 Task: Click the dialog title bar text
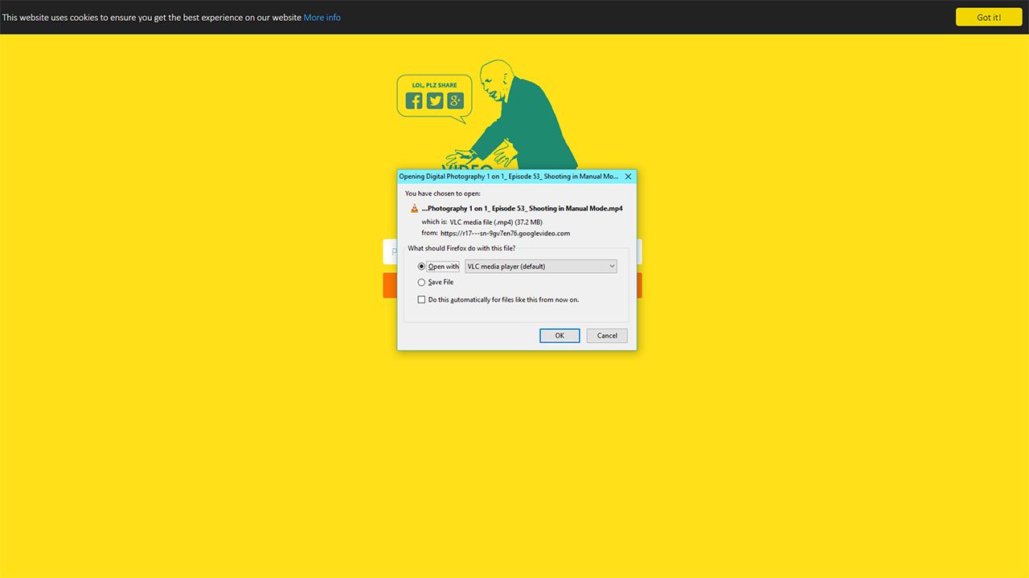pyautogui.click(x=509, y=177)
